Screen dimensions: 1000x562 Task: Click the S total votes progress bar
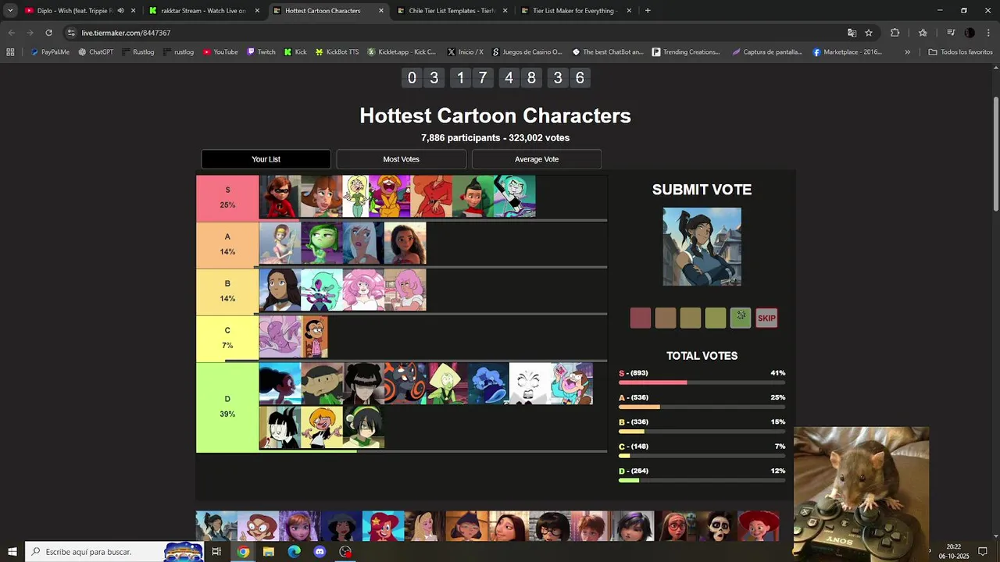pyautogui.click(x=702, y=382)
